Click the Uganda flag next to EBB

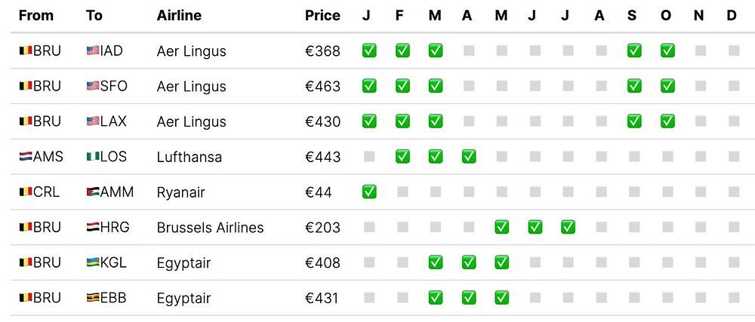[x=93, y=299]
